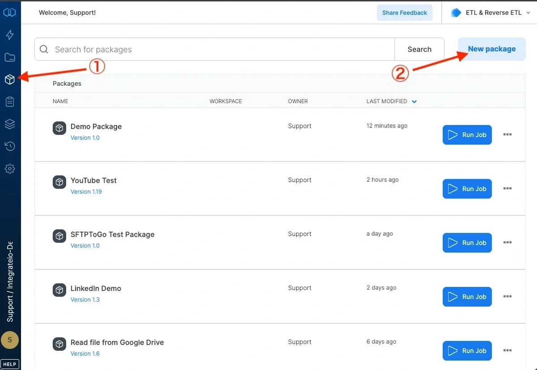Open the ellipsis menu for LinkedIn Demo
The height and width of the screenshot is (370, 537).
507,296
